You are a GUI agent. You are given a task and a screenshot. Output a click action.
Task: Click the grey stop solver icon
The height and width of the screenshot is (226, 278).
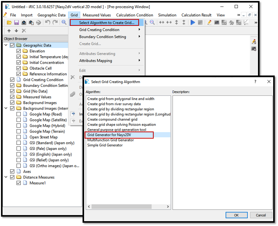point(200,23)
